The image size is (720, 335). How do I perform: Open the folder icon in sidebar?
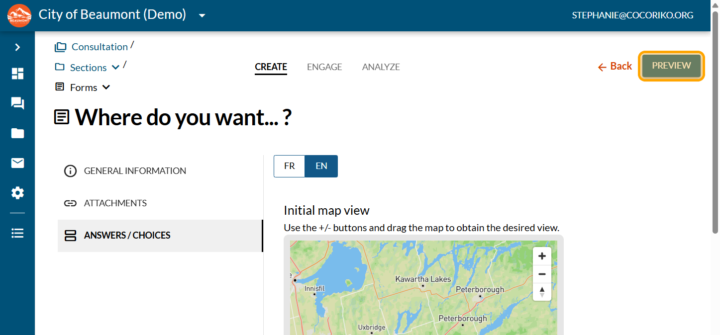point(17,133)
